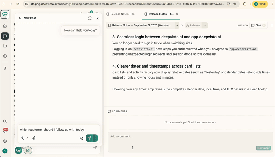This screenshot has width=275, height=157.
Task: Click the deepvista.ai inline code text
Action: coord(143,49)
